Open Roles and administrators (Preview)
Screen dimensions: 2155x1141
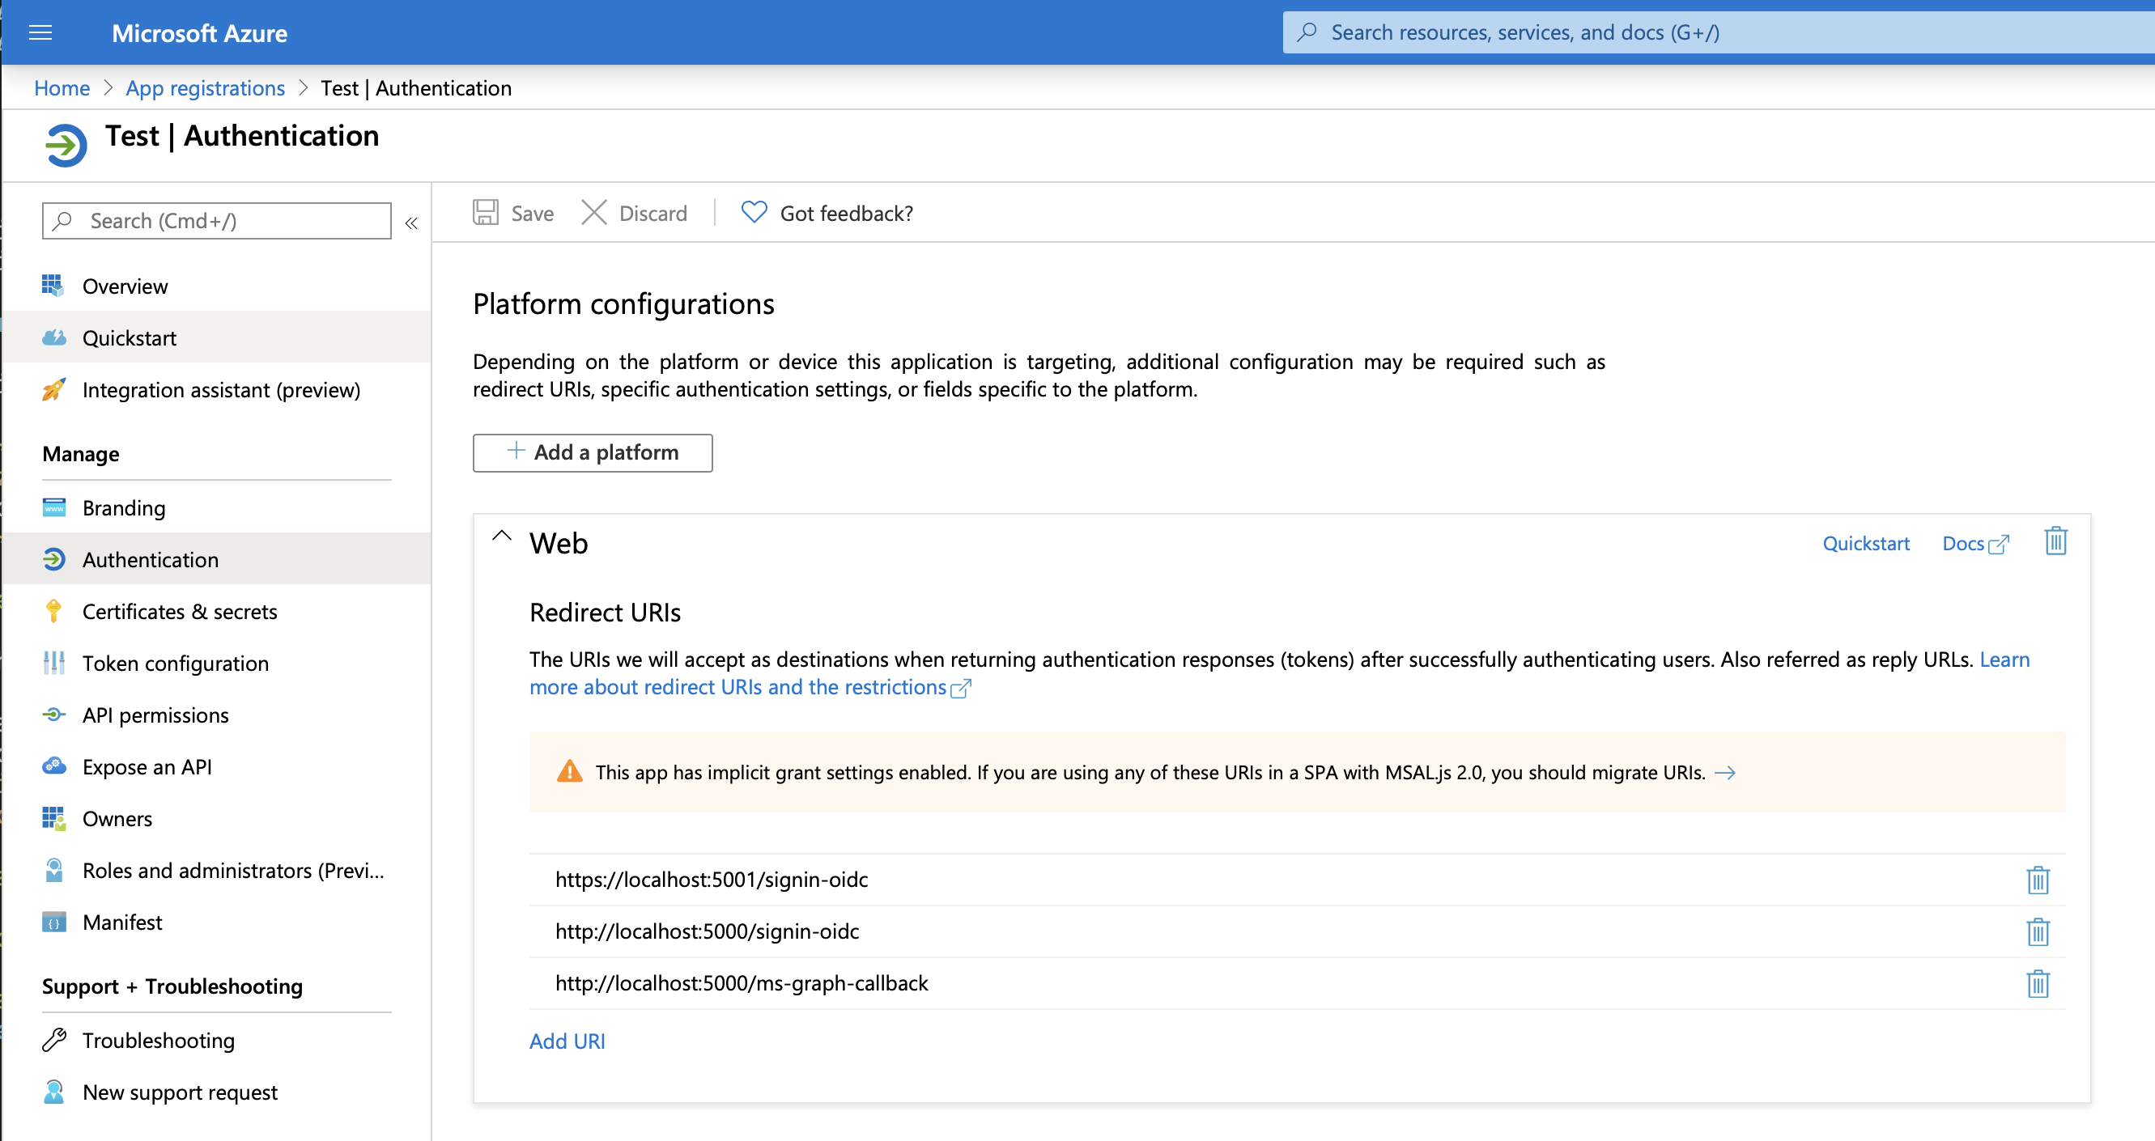(x=216, y=871)
